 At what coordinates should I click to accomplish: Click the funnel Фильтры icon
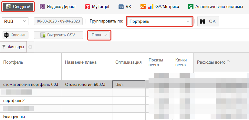(4, 47)
